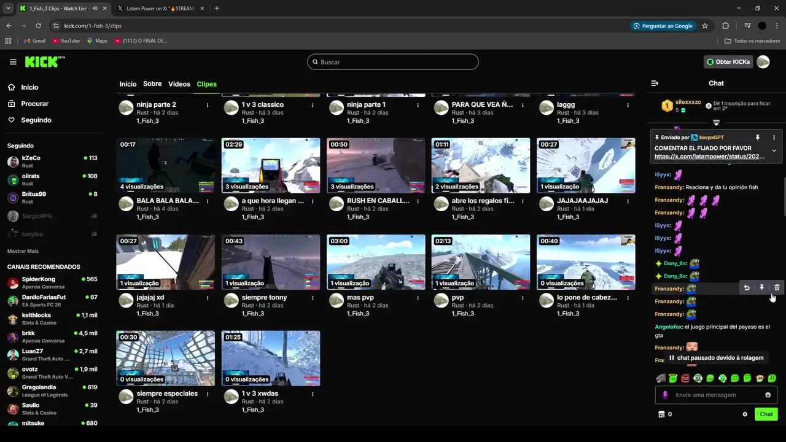The image size is (786, 442).
Task: Open pinned message three-dot options
Action: click(774, 138)
